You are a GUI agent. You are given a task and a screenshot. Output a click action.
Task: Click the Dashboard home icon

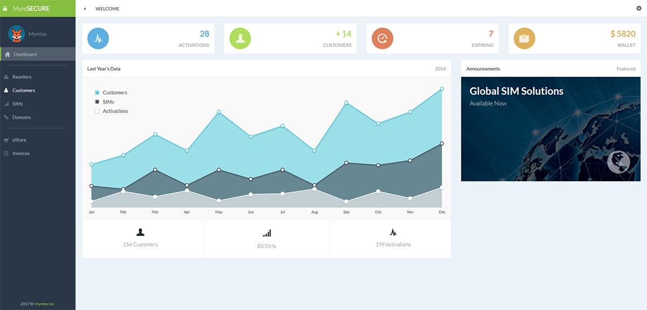tap(7, 54)
